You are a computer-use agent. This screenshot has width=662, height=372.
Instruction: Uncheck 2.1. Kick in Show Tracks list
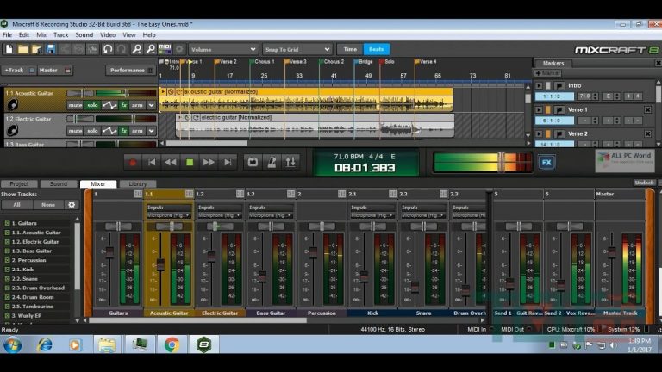tap(7, 270)
